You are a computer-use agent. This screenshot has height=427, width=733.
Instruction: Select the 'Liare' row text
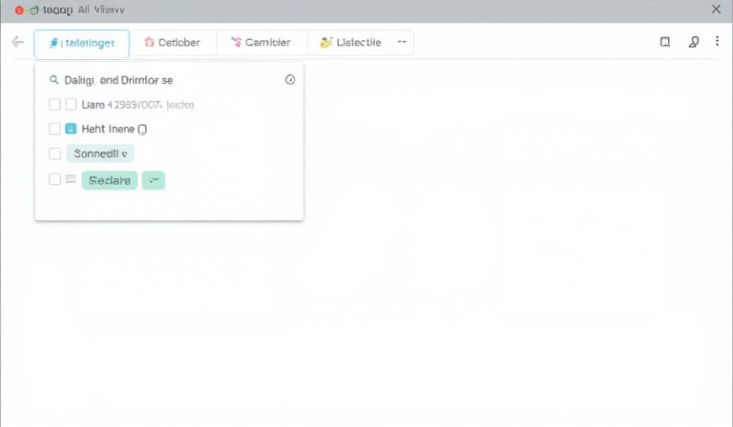[x=137, y=105]
